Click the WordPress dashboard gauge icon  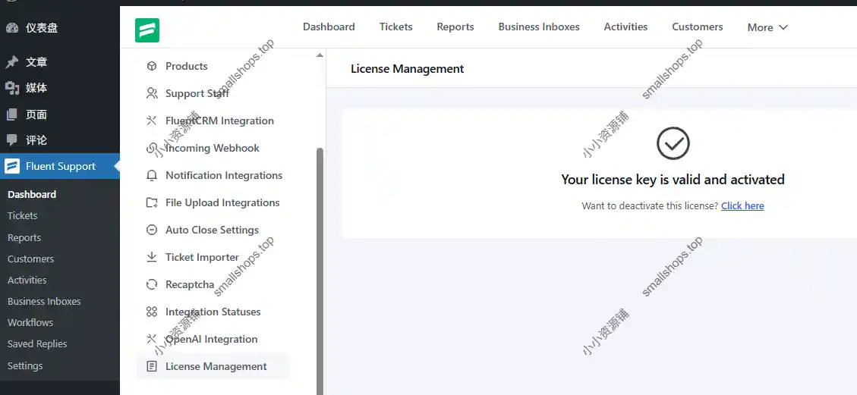pos(12,28)
